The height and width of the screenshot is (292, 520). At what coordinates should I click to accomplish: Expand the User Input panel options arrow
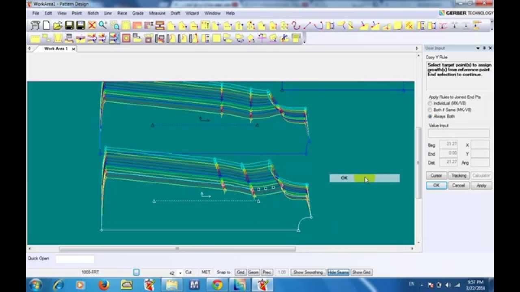478,48
